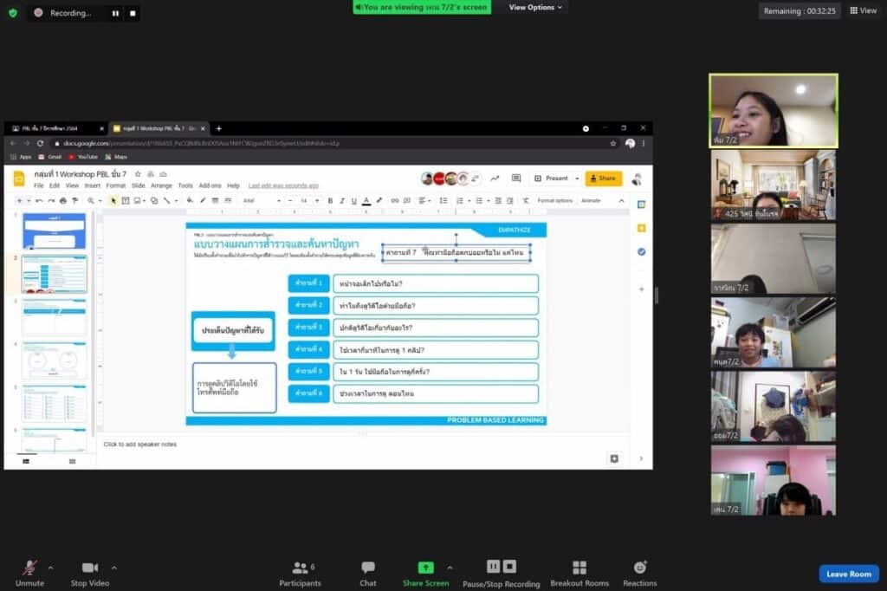Viewport: 887px width, 591px height.
Task: Stop the recording from top indicator
Action: (x=133, y=13)
